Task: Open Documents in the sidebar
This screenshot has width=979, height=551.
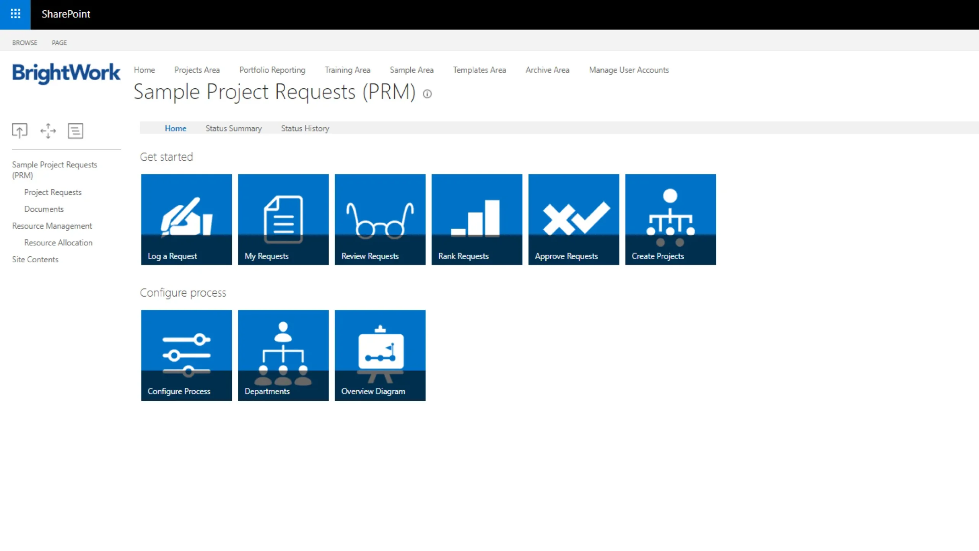Action: pos(44,209)
